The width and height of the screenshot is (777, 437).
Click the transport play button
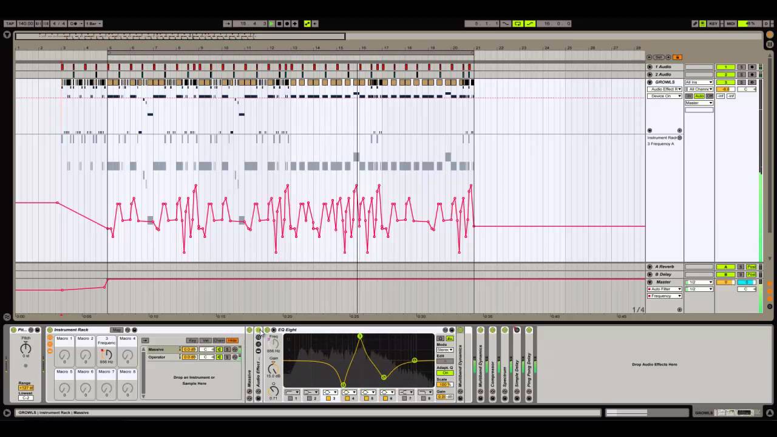[x=271, y=24]
